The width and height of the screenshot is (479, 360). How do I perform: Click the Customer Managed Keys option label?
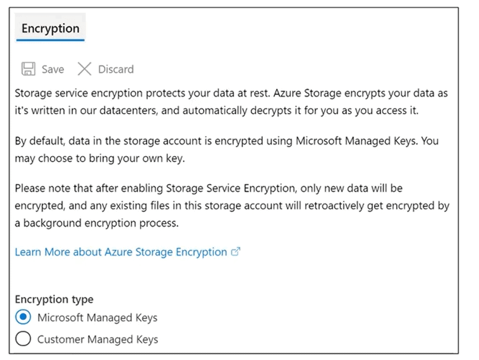point(97,340)
